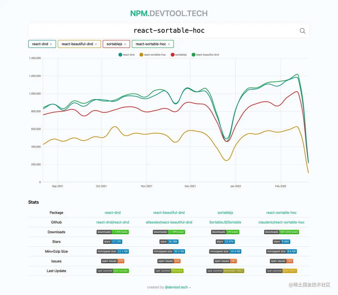Click the Stats section heading
This screenshot has height=295, width=338.
tap(33, 202)
